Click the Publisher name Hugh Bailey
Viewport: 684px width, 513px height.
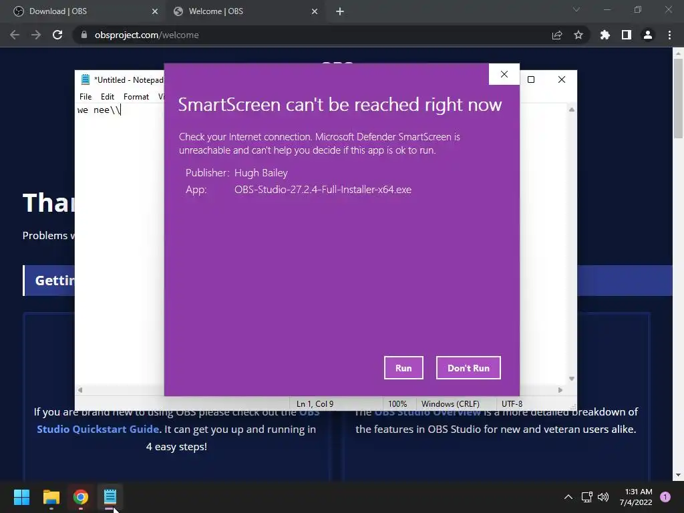click(x=261, y=173)
